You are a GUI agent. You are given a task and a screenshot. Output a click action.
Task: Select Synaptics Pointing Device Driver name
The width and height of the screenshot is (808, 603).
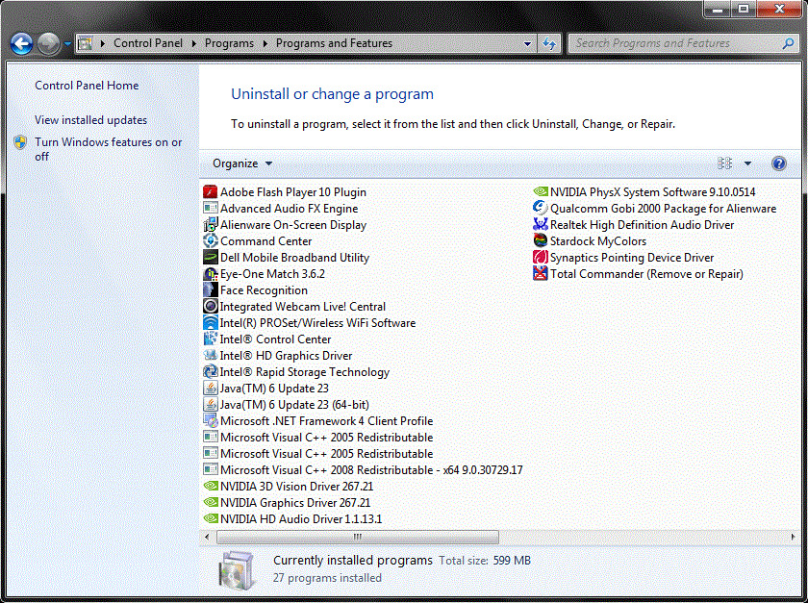632,258
